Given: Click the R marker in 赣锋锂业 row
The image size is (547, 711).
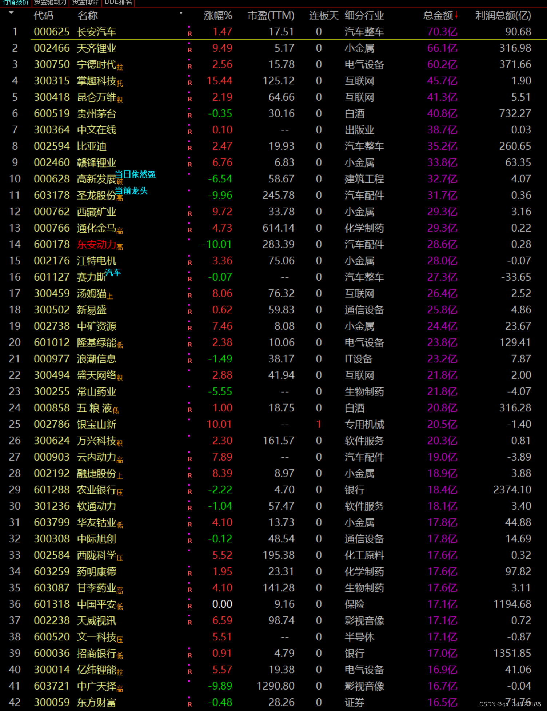Looking at the screenshot, I should (x=190, y=164).
